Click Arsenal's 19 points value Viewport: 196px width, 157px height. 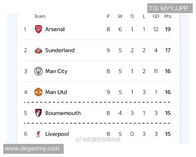point(168,29)
